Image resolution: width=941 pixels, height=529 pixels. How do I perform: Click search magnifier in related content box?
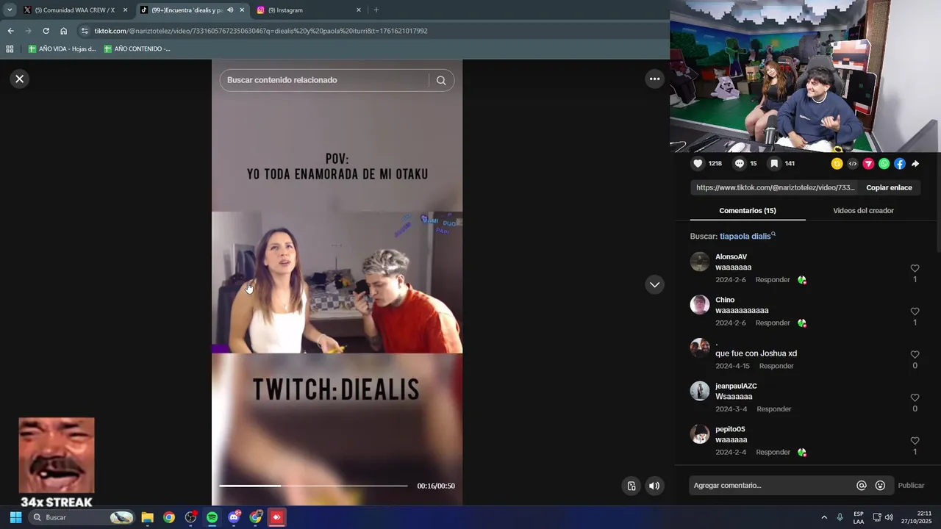pyautogui.click(x=441, y=80)
